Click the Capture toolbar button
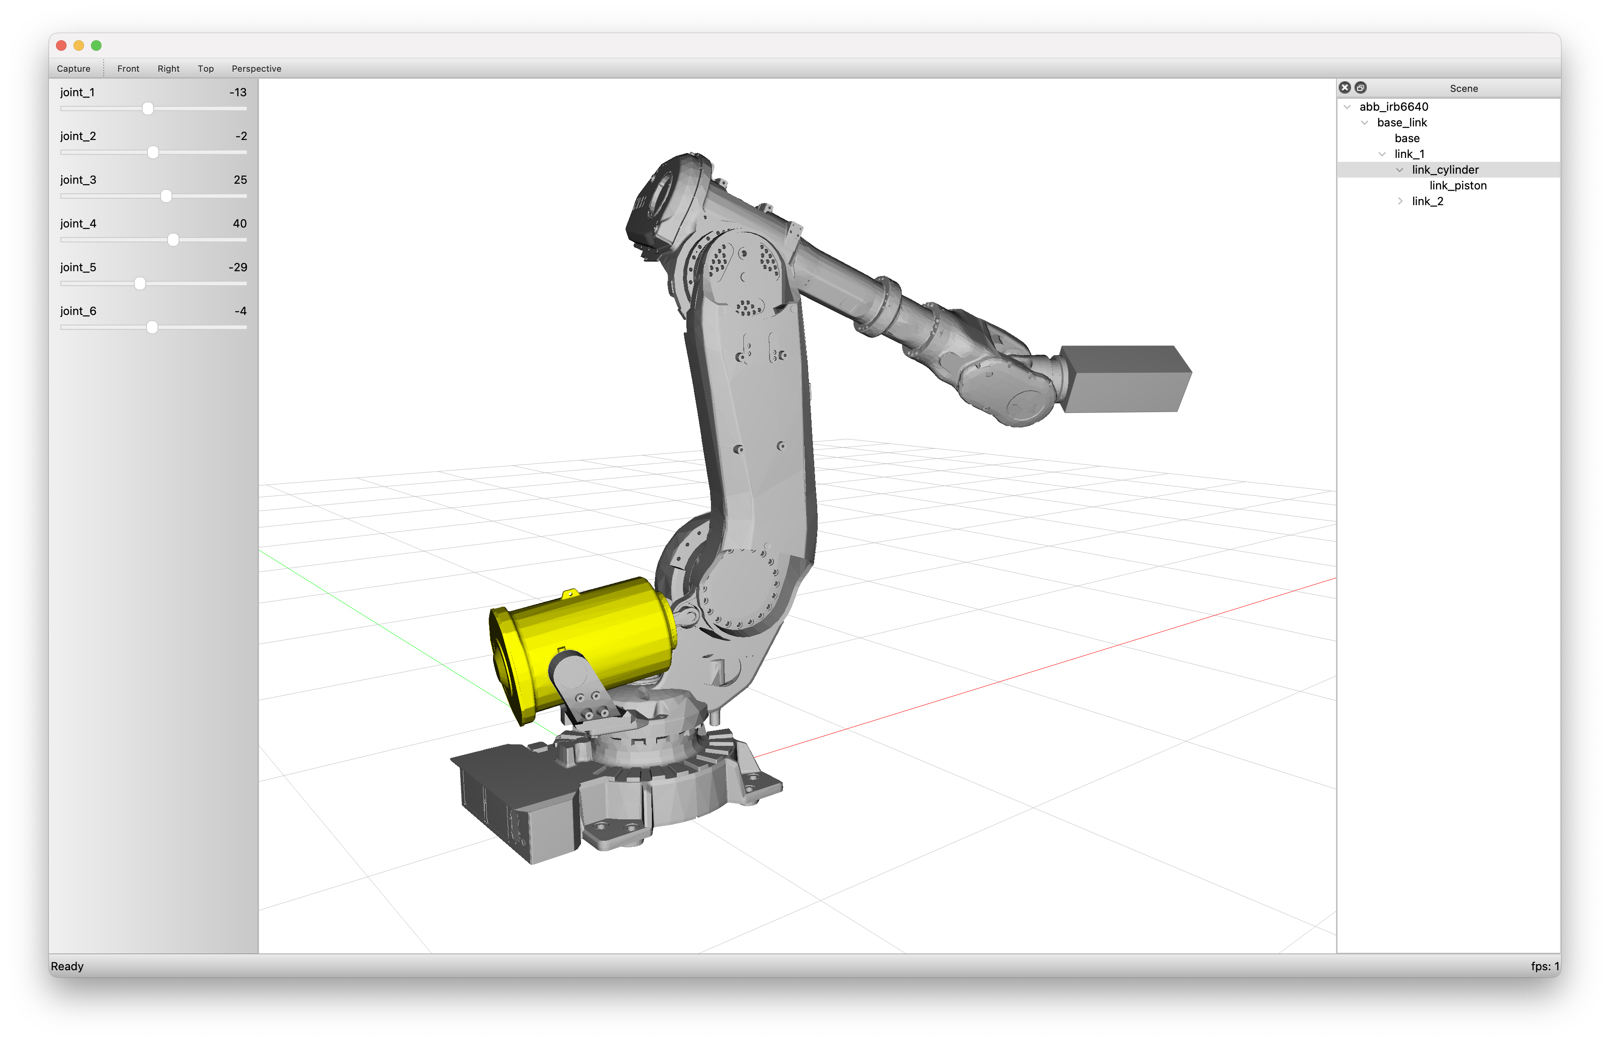This screenshot has height=1042, width=1610. (x=73, y=68)
